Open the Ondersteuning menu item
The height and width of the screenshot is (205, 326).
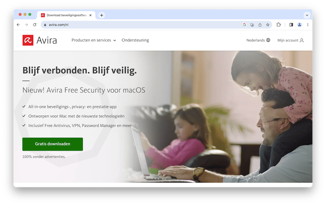click(135, 40)
